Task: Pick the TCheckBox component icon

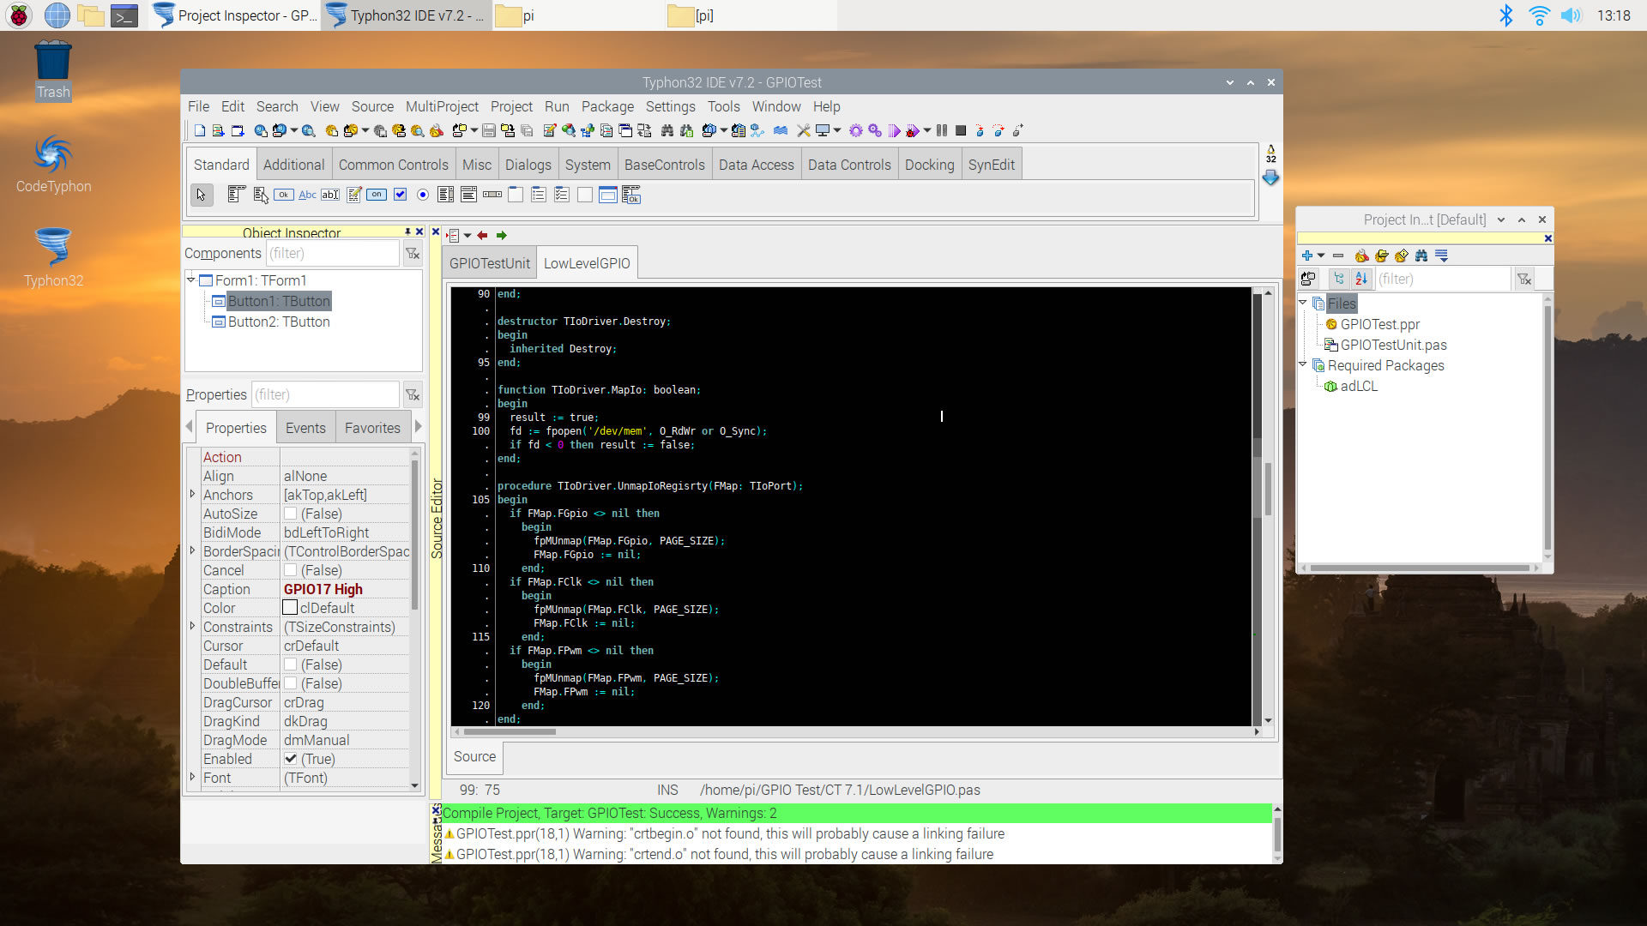Action: (x=400, y=195)
